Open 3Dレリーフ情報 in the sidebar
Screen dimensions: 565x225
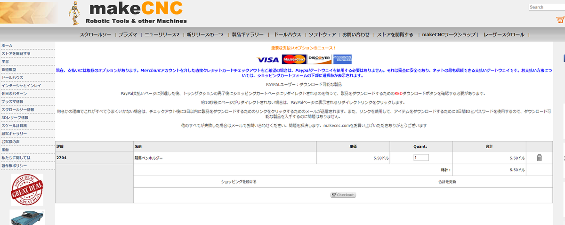(x=15, y=118)
